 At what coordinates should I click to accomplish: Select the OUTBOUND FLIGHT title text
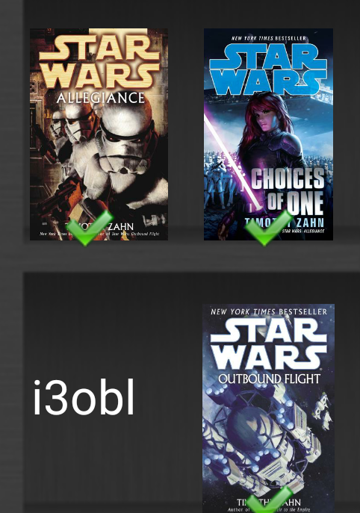pos(269,379)
